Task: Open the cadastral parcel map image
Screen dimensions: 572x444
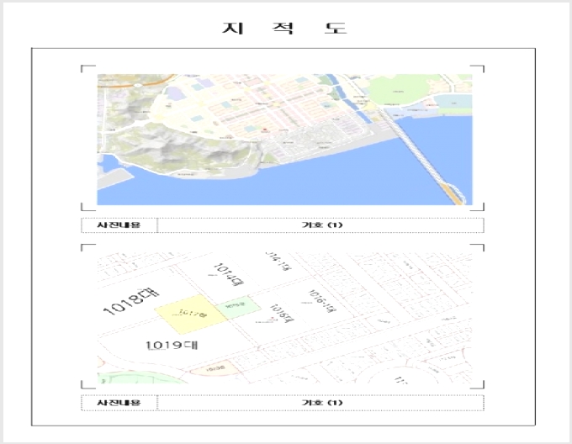Action: click(284, 318)
